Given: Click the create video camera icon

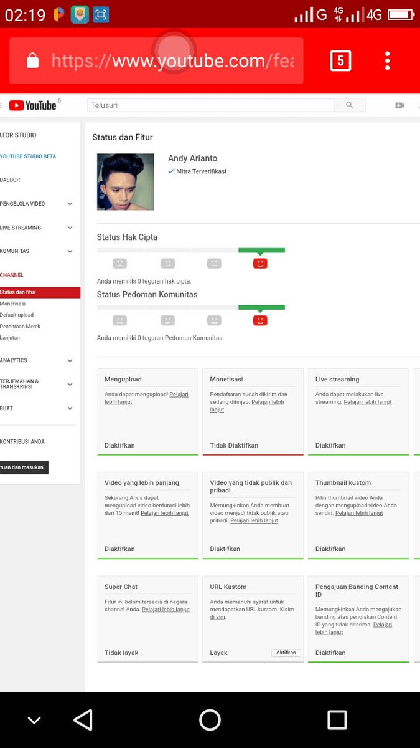Looking at the screenshot, I should tap(399, 105).
